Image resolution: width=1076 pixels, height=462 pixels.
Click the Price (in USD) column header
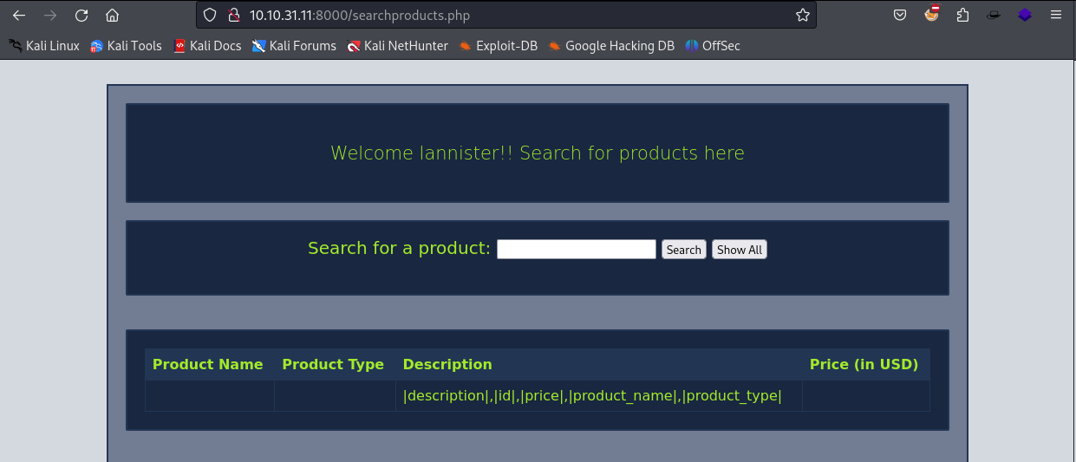pyautogui.click(x=864, y=364)
